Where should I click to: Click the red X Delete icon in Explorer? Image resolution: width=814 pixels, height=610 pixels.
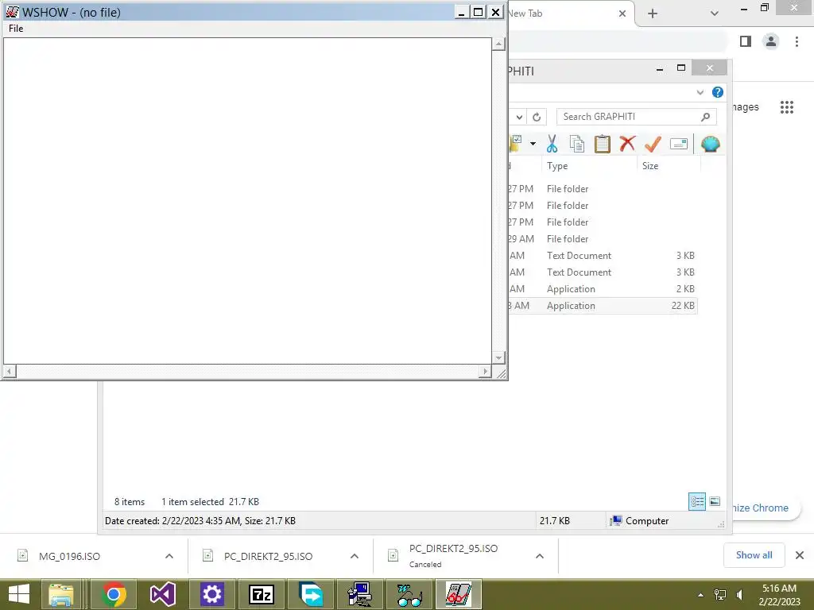tap(627, 143)
